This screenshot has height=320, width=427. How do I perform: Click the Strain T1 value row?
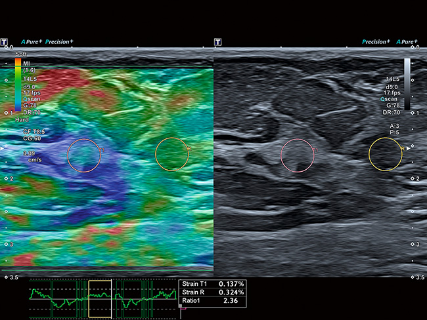pyautogui.click(x=213, y=284)
